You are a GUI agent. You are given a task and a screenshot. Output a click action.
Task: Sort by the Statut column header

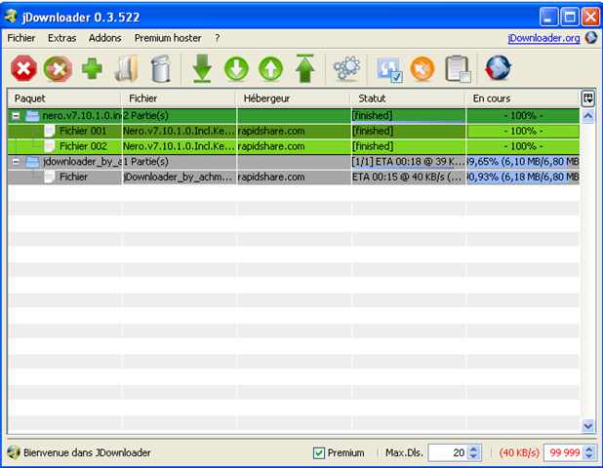(x=408, y=98)
